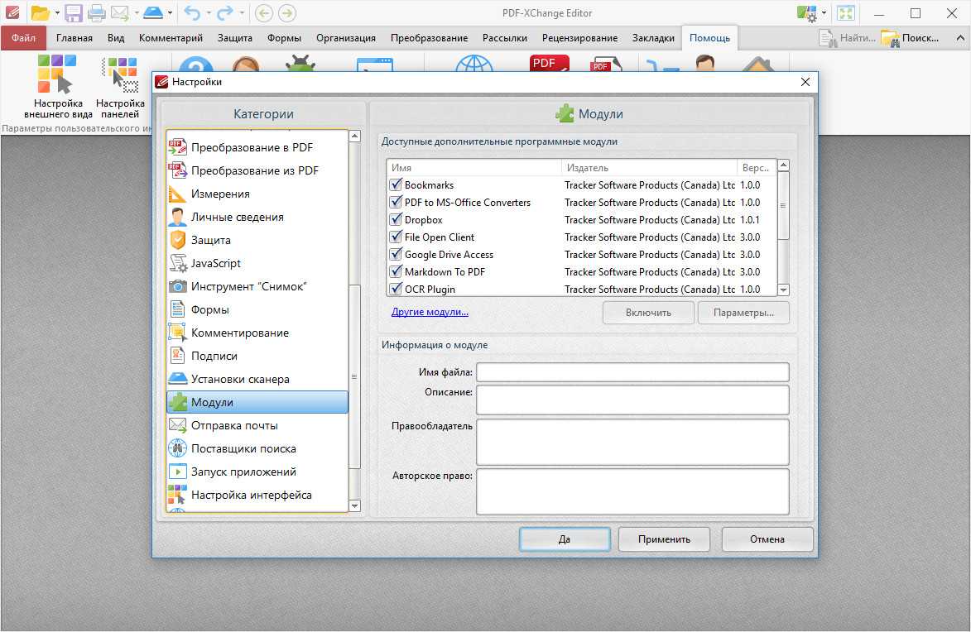Toggle the Dropbox module checkbox
The width and height of the screenshot is (971, 632).
point(396,220)
